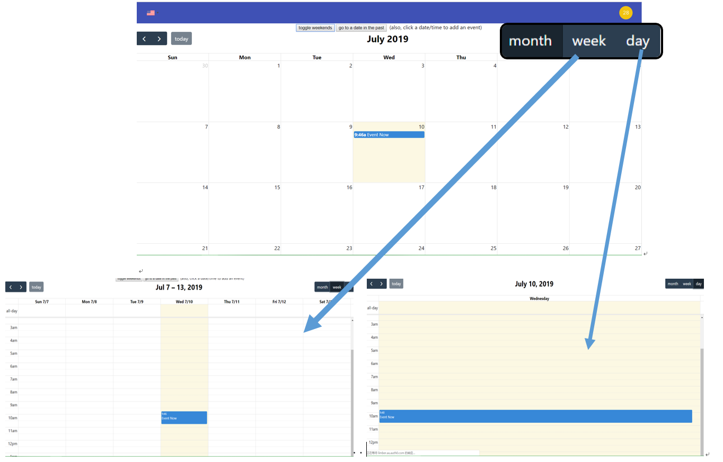This screenshot has width=723, height=462.
Task: Click the July 10, 2019 title
Action: point(534,284)
